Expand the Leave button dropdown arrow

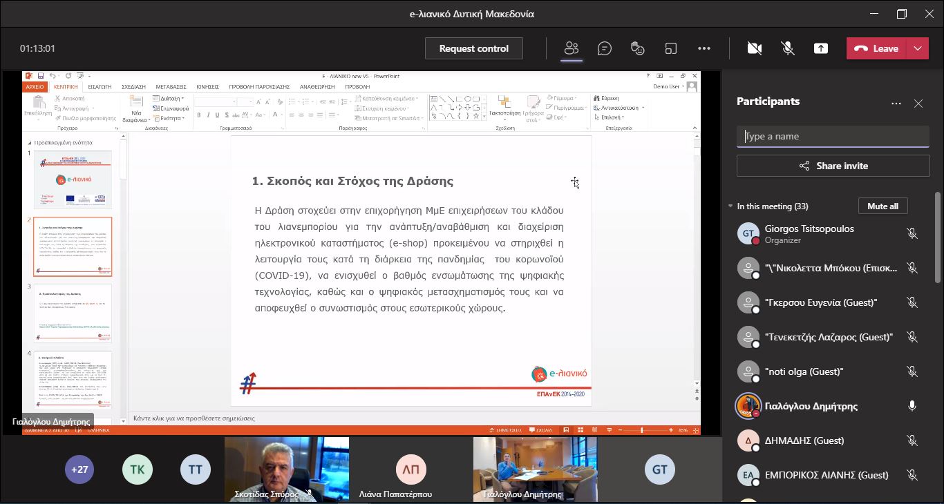click(x=918, y=48)
